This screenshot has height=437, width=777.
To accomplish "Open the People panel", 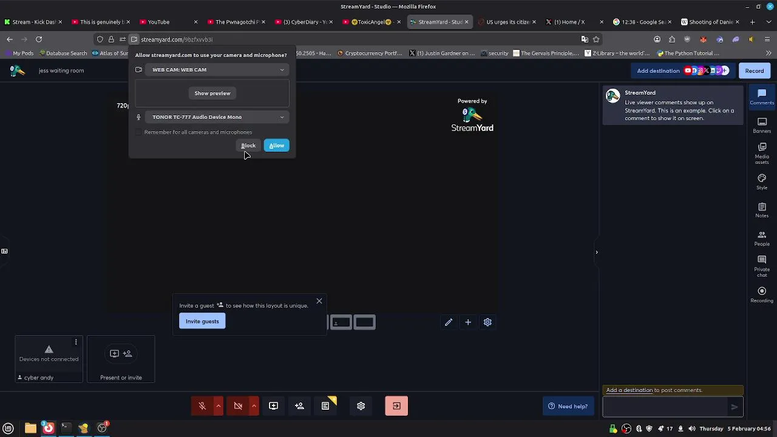I will tap(762, 238).
